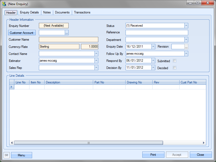Open the Enquiry Date calendar dropdown
Viewport: 216px width, 162px height.
(153, 47)
